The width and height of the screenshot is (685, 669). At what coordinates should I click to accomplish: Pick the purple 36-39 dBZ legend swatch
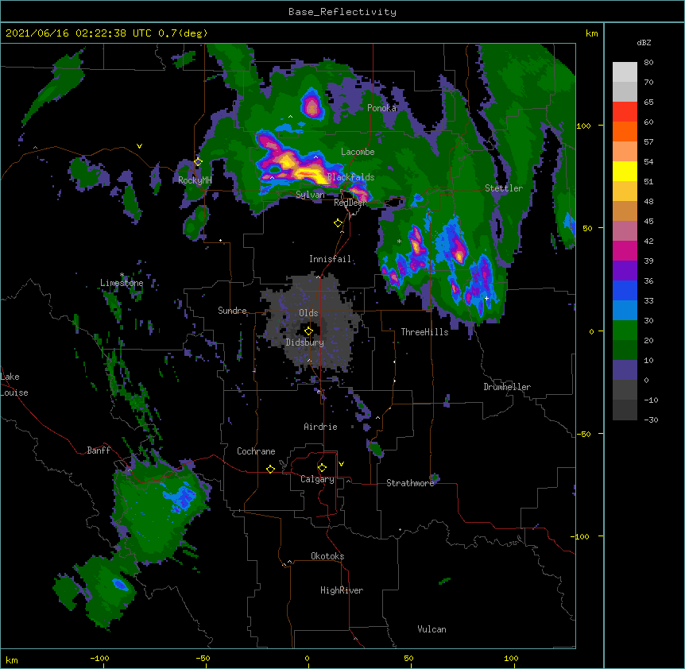point(625,271)
